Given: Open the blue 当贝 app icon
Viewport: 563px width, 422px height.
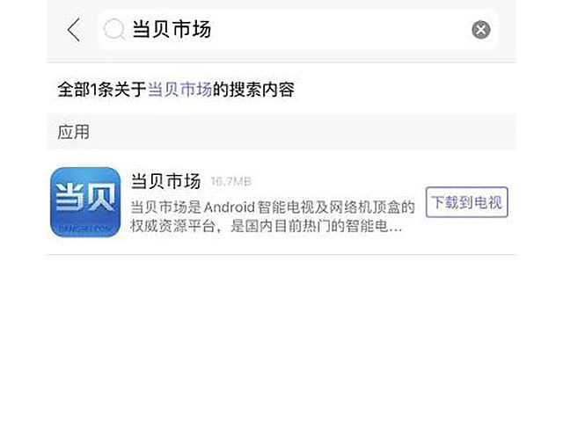Looking at the screenshot, I should coord(85,202).
